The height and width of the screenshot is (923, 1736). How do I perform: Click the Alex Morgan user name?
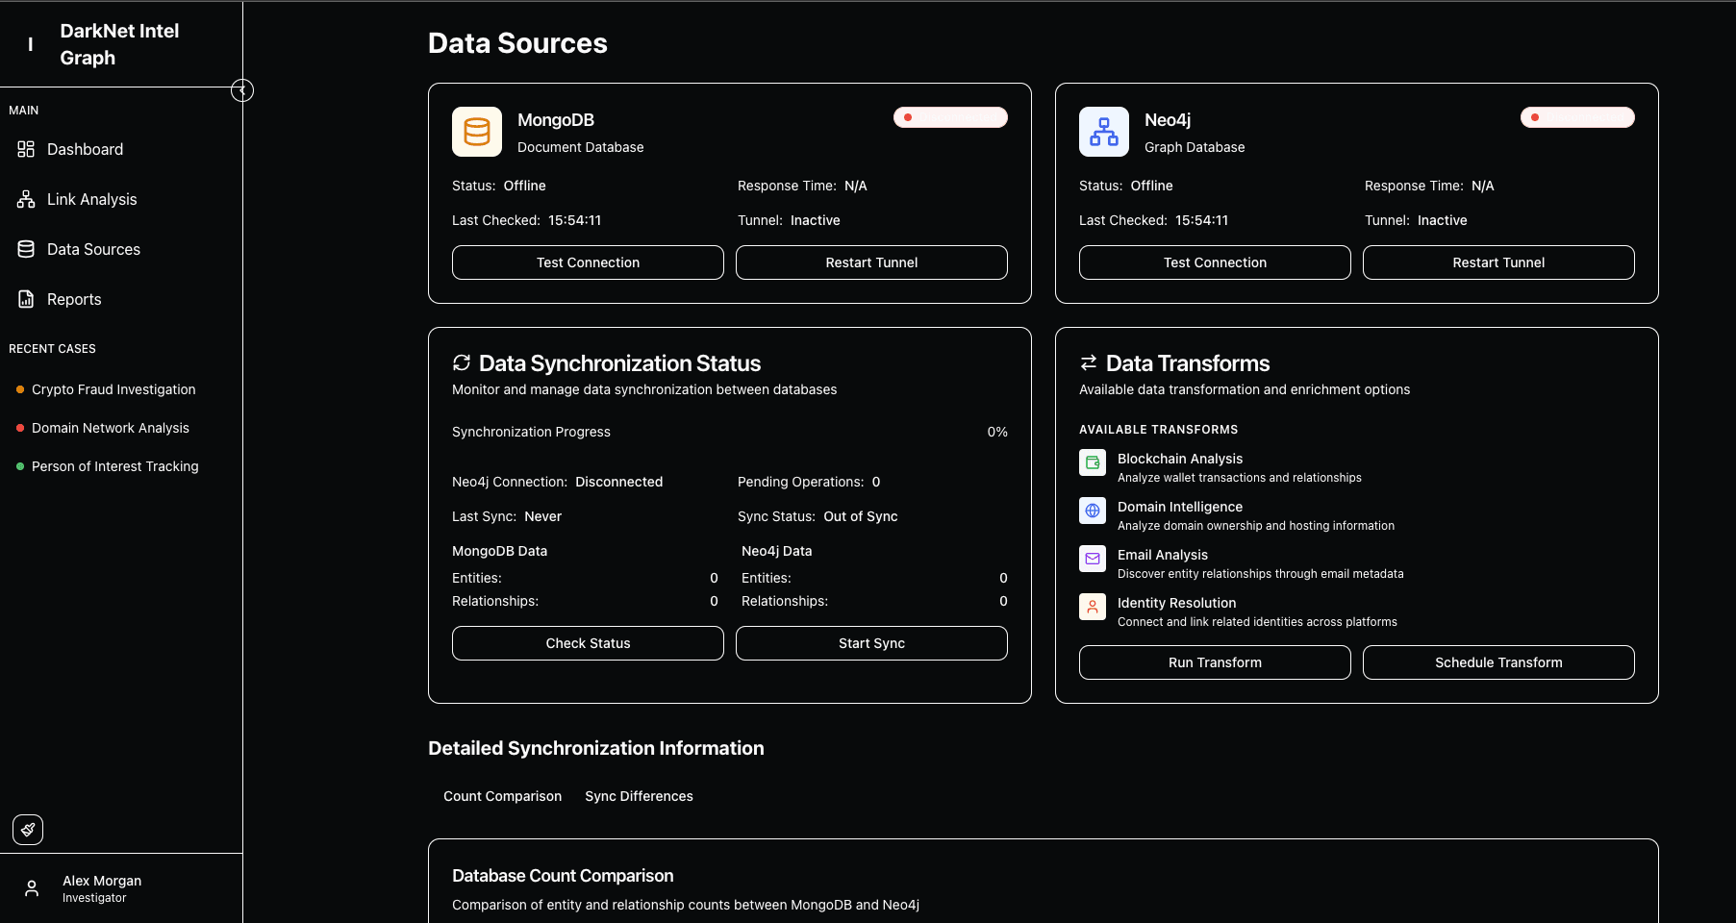point(102,881)
